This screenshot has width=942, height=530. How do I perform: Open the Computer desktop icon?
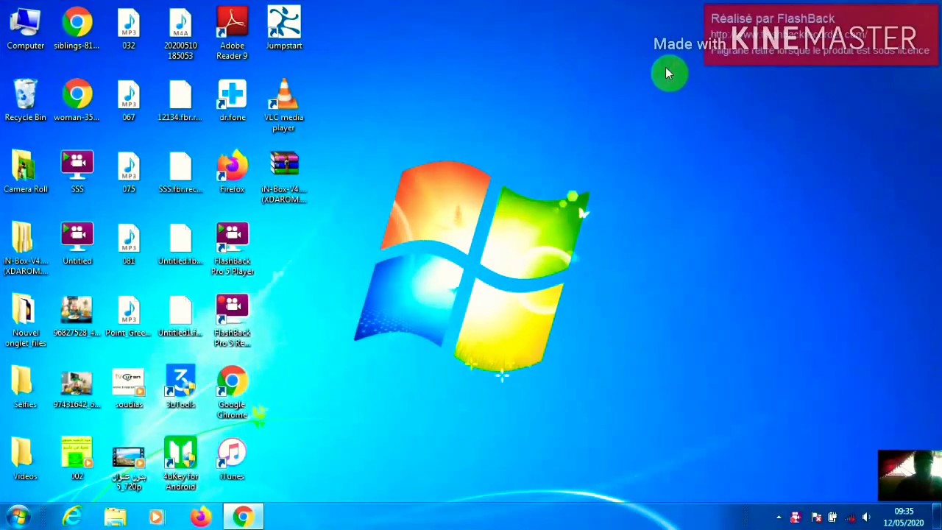[25, 29]
